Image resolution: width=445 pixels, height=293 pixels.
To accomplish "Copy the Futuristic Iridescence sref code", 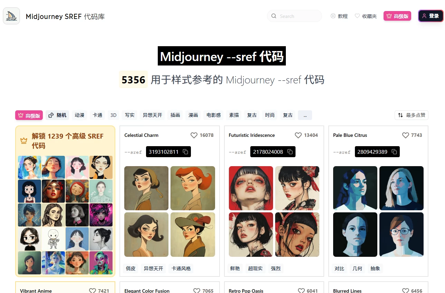I will tap(290, 152).
